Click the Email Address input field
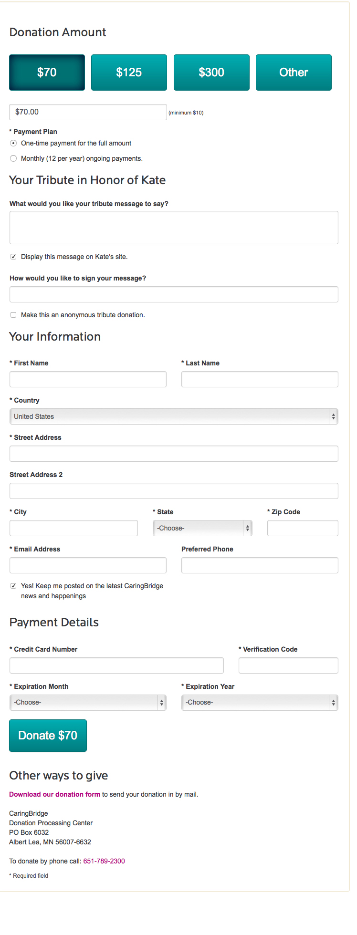This screenshot has width=357, height=935. click(88, 565)
